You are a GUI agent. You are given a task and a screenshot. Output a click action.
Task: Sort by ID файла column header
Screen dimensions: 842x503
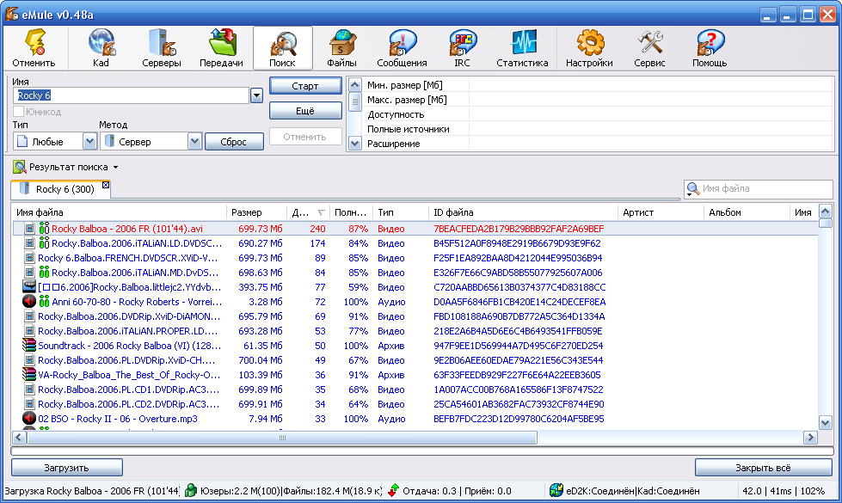[x=523, y=212]
